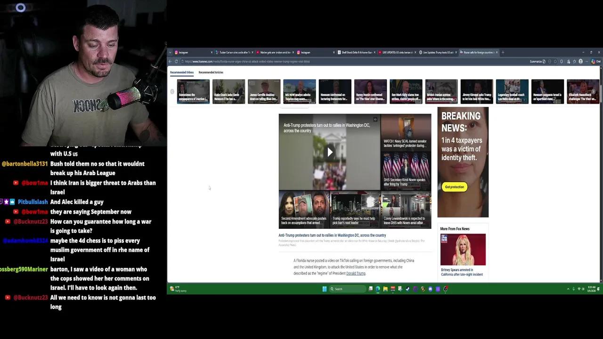Show hidden system tray icons
The height and width of the screenshot is (339, 603).
point(568,289)
